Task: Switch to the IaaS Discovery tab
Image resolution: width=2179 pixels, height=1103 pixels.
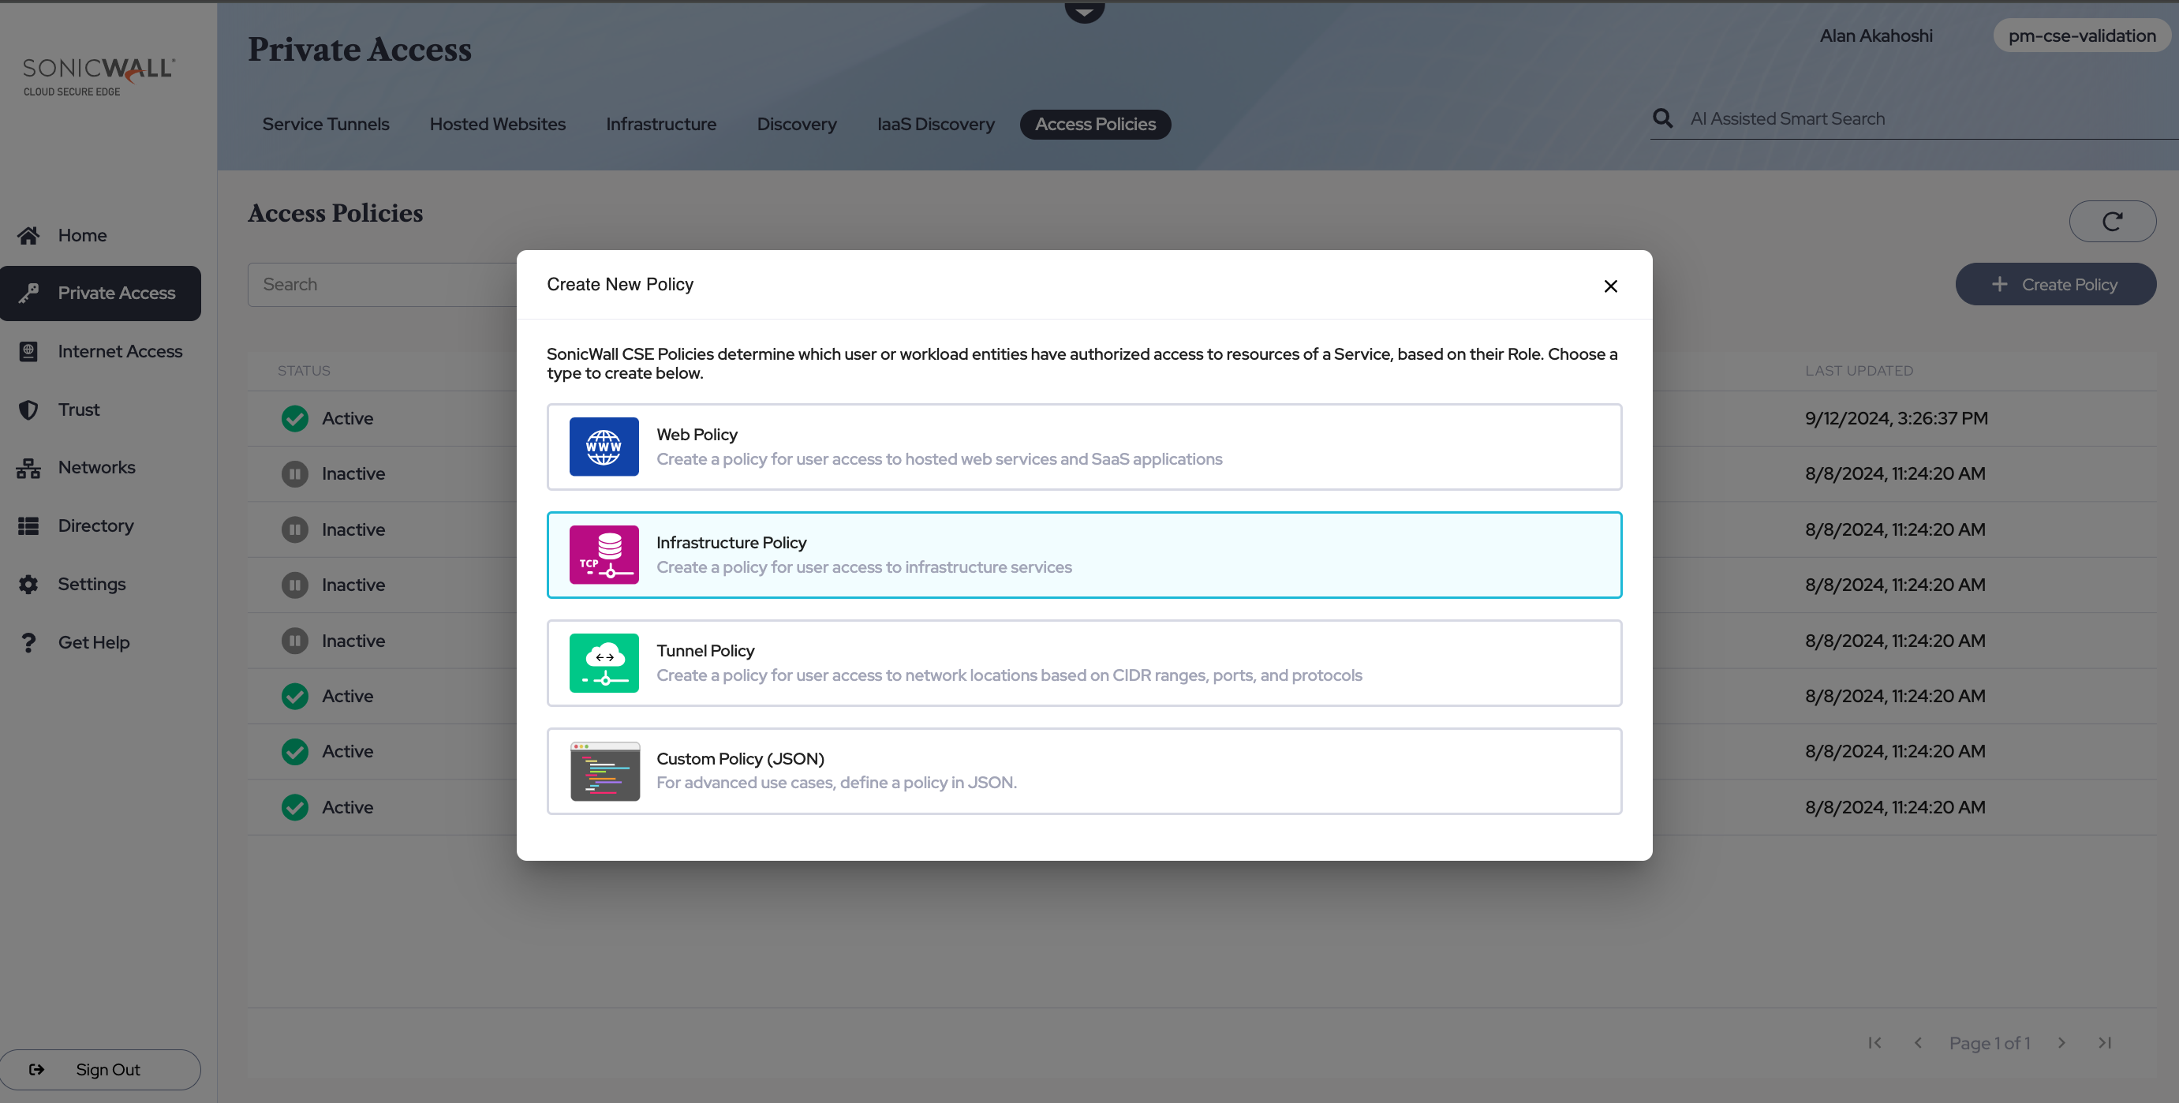Action: pyautogui.click(x=935, y=125)
